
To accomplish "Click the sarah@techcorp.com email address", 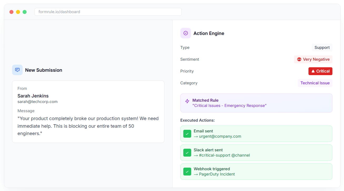I will [38, 102].
